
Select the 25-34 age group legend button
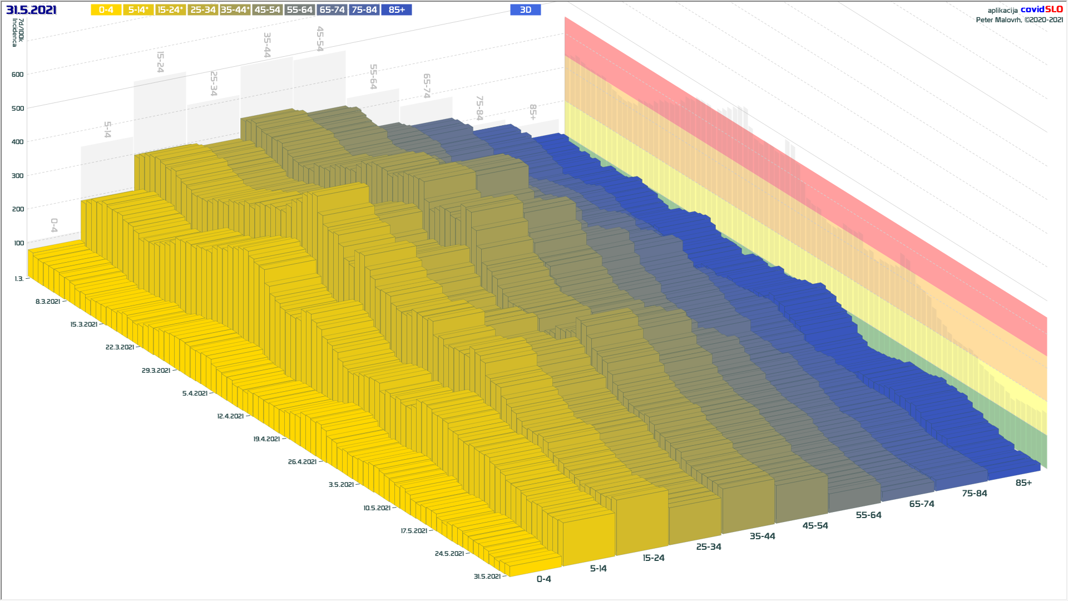pyautogui.click(x=202, y=10)
